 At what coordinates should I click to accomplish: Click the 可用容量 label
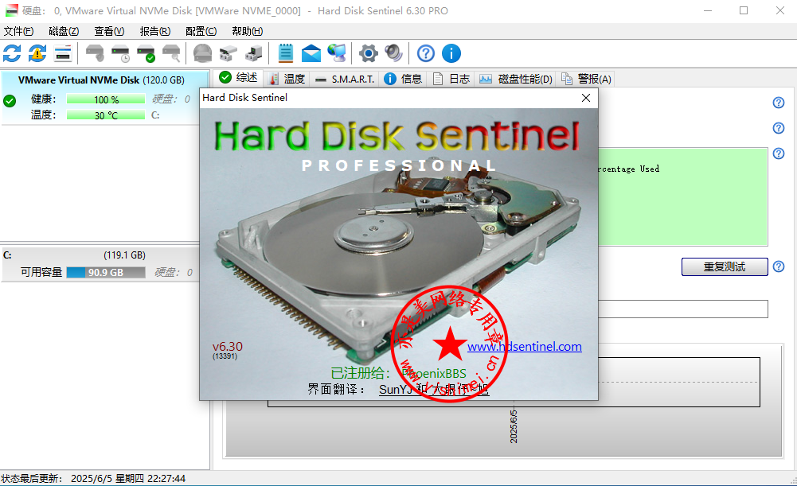click(41, 272)
